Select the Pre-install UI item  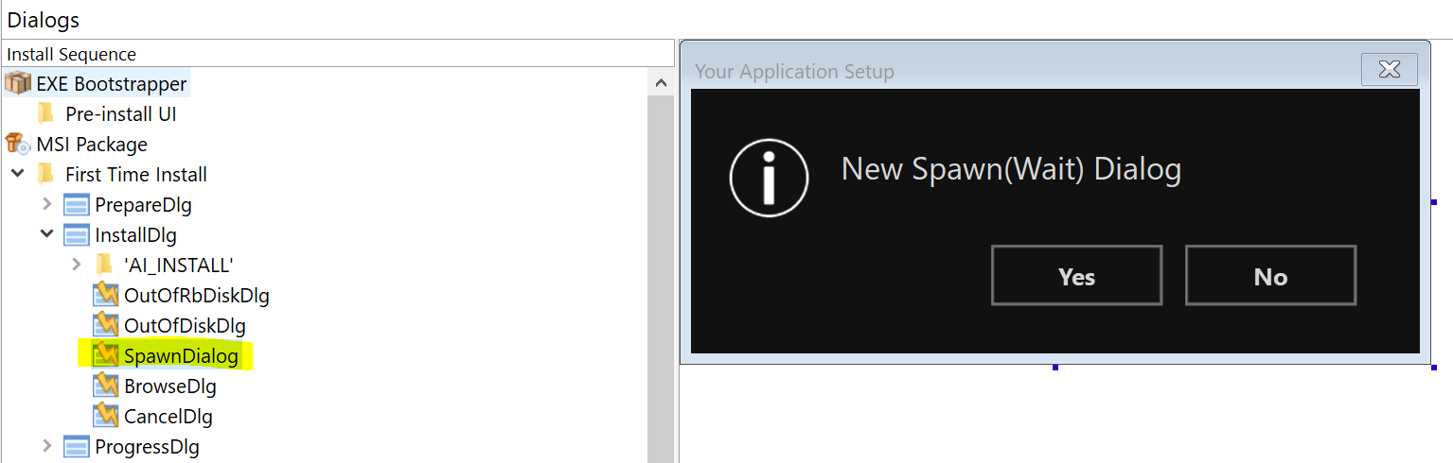[x=121, y=114]
